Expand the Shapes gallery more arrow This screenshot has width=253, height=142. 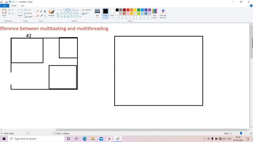click(80, 16)
